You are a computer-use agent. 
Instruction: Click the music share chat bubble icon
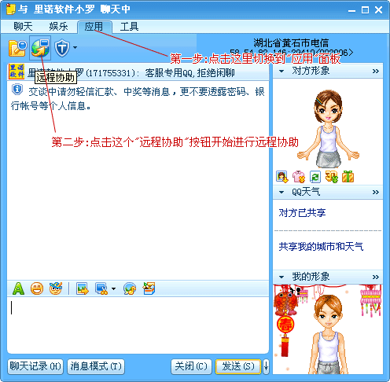point(130,288)
